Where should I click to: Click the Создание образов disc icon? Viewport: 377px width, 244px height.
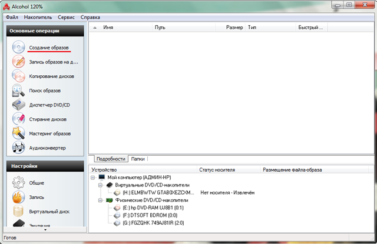point(18,47)
